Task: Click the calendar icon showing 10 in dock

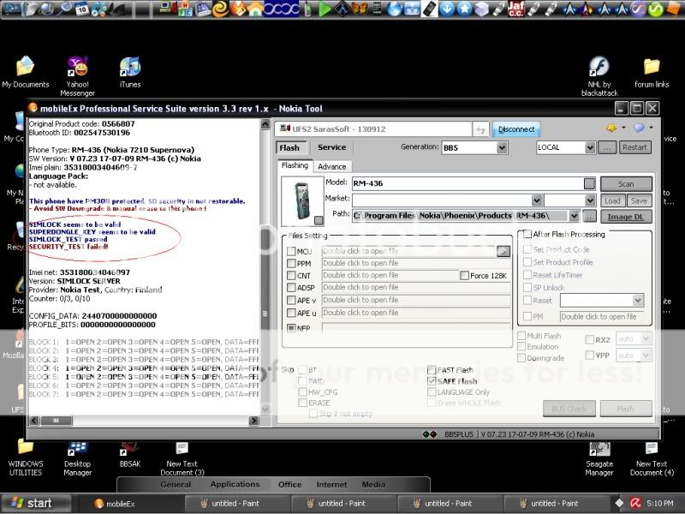Action: (81, 9)
